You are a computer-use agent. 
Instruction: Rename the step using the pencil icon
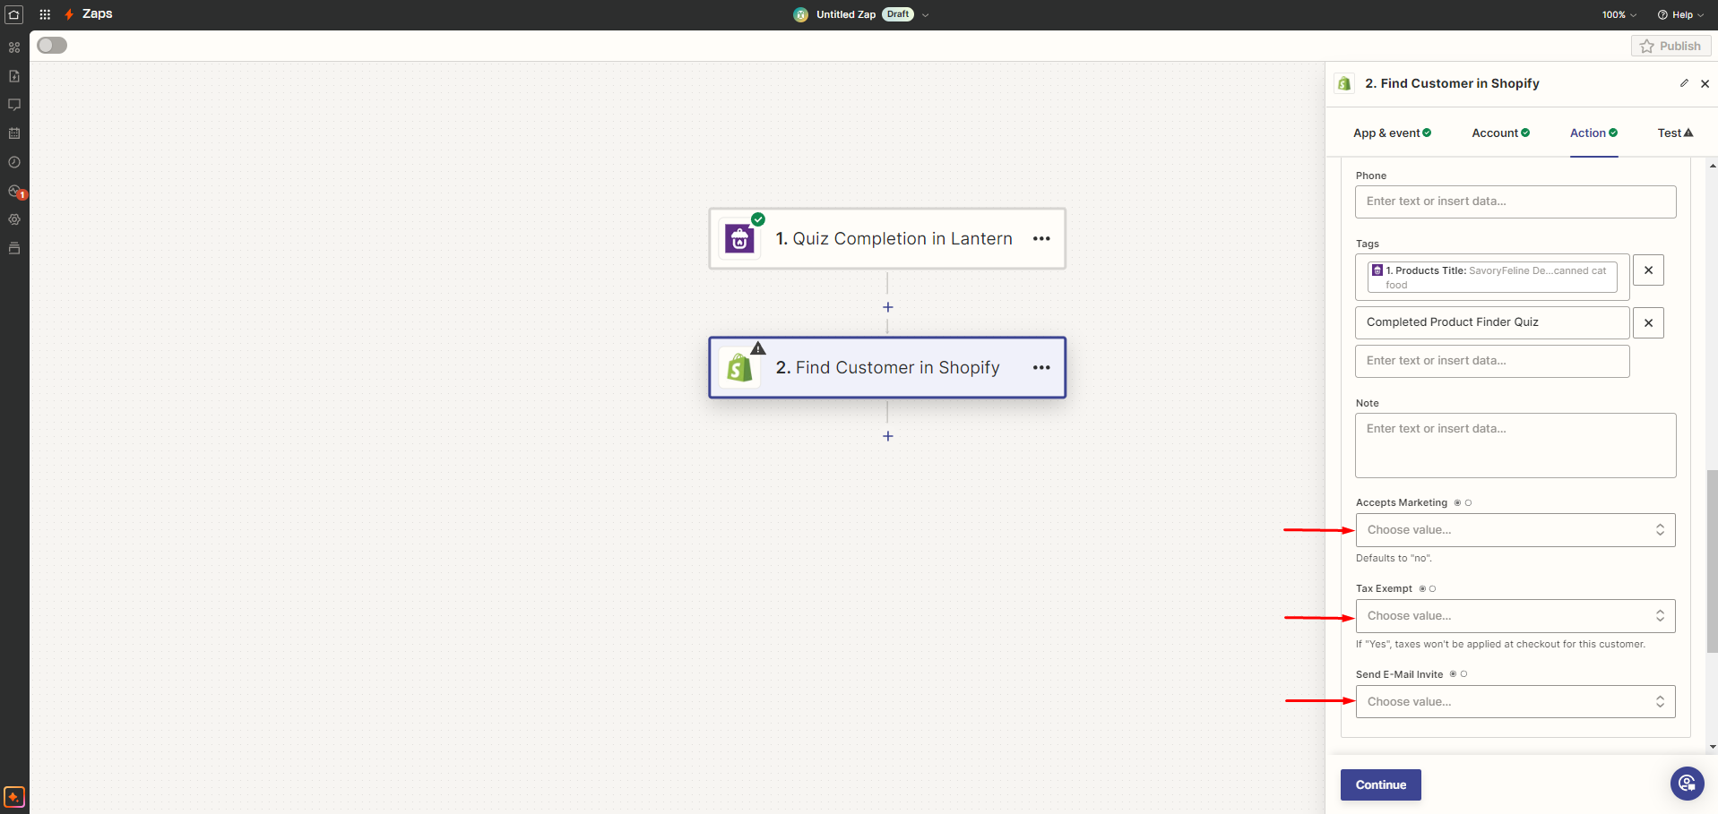point(1684,83)
